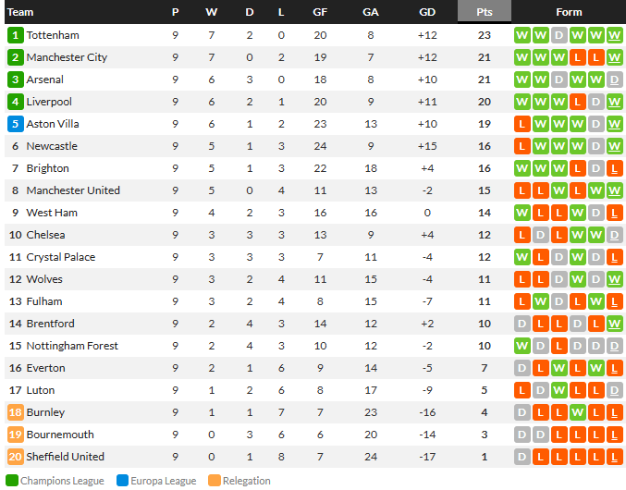Click the Team column header
This screenshot has width=626, height=490.
click(20, 12)
